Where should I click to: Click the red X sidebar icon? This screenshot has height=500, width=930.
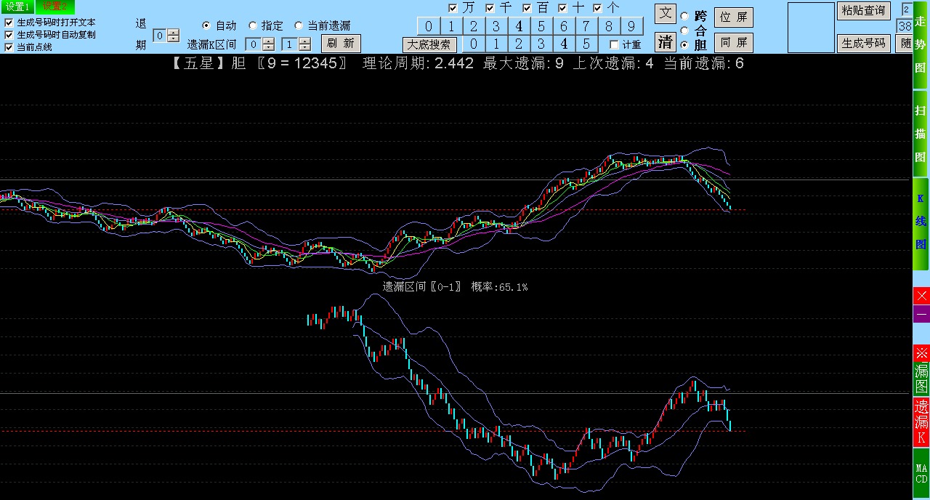pos(921,296)
